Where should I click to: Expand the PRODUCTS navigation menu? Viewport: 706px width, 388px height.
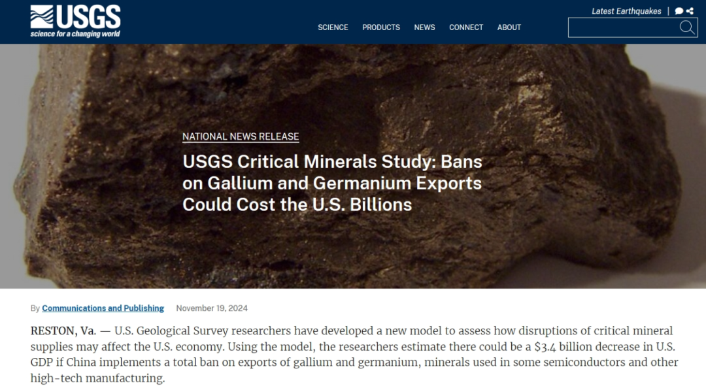381,27
